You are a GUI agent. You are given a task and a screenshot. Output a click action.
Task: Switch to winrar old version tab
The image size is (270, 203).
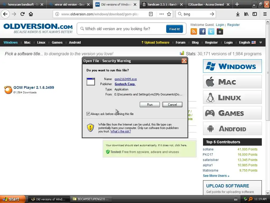click(70, 4)
